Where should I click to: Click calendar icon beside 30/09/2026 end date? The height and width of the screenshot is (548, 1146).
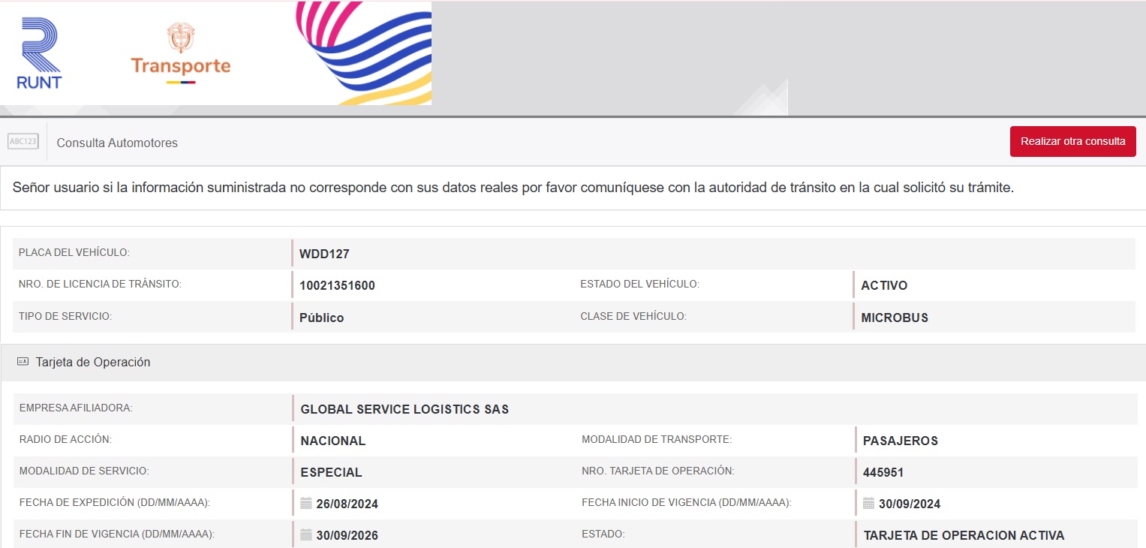click(306, 534)
